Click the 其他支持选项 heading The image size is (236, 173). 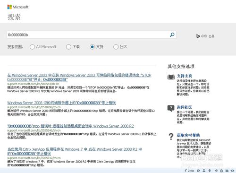(x=181, y=66)
